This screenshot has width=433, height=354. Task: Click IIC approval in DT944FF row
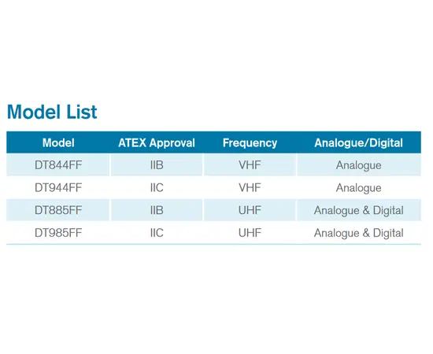tap(157, 188)
